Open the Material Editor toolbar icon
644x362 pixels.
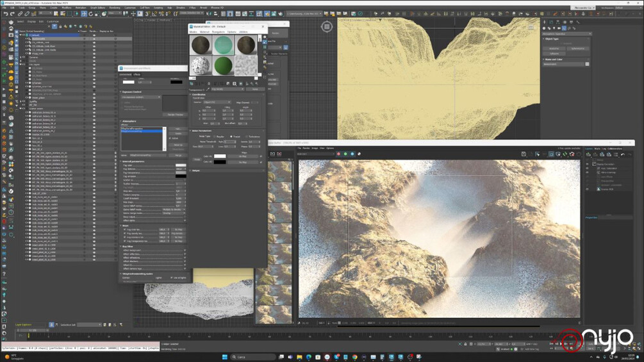coord(259,13)
